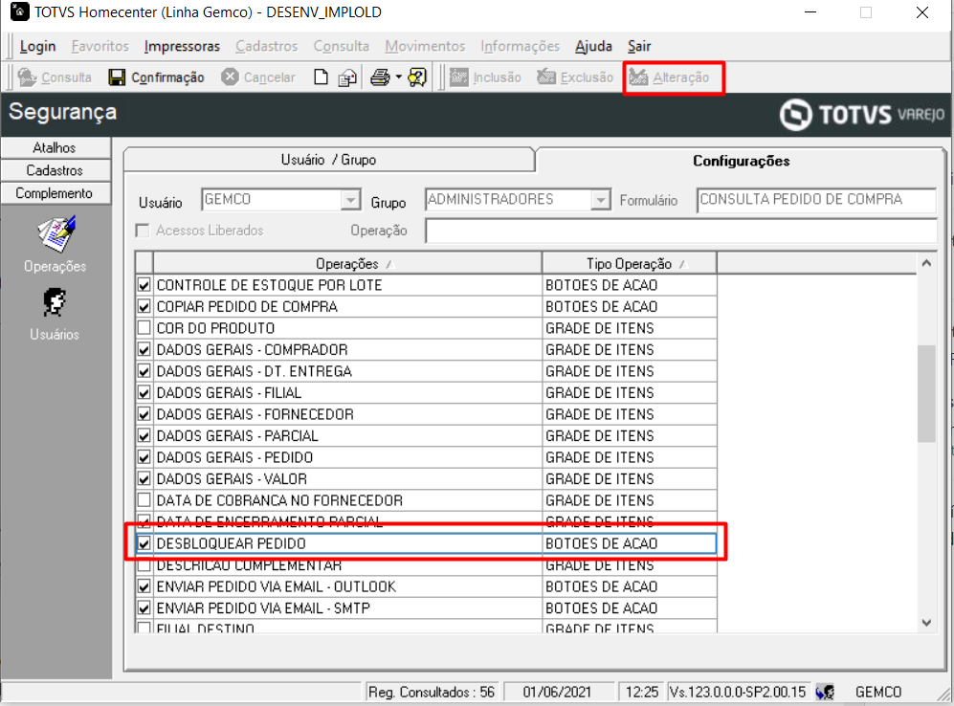Click the Sair menu item
954x706 pixels.
coord(639,46)
